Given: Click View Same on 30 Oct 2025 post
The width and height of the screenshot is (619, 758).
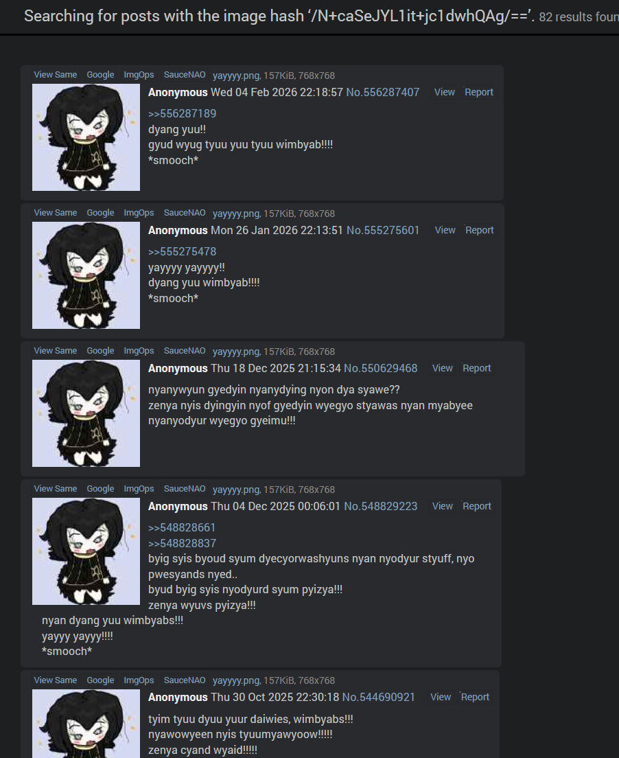Looking at the screenshot, I should click(x=55, y=680).
